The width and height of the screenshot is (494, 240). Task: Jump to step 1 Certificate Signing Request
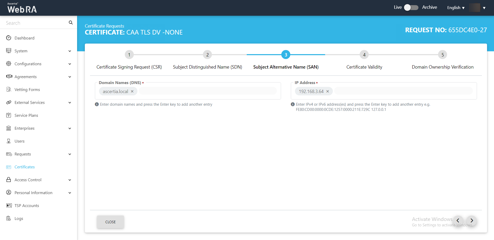click(x=129, y=55)
